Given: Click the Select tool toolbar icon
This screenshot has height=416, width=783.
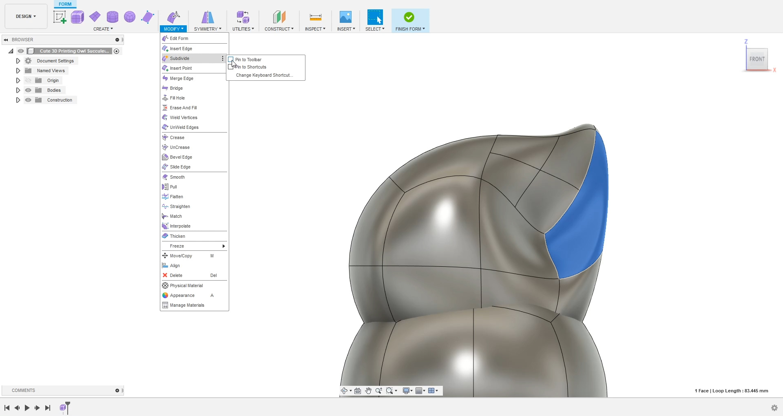Looking at the screenshot, I should click(375, 17).
